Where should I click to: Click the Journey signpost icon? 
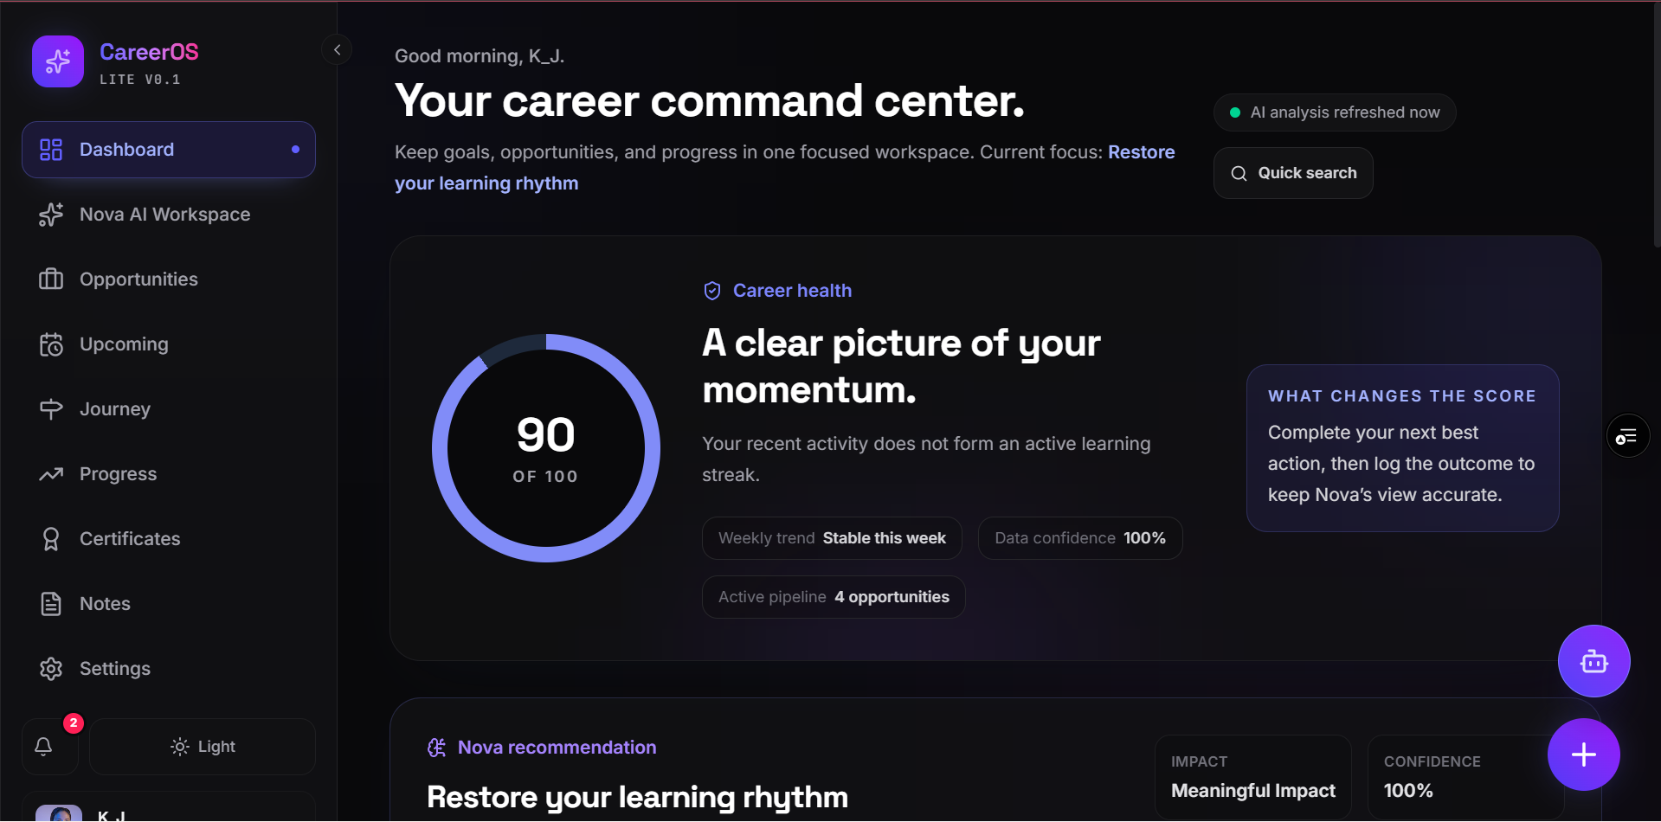click(51, 409)
